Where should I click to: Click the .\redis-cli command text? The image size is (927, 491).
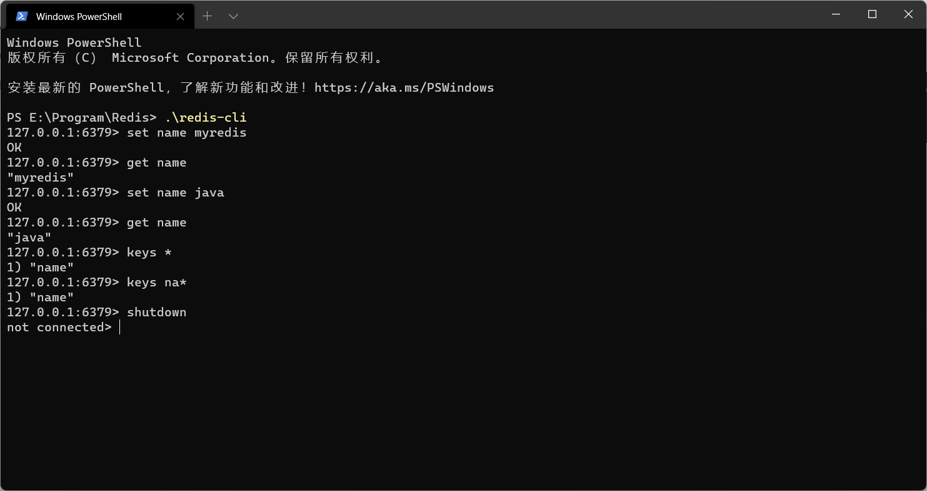coord(206,117)
